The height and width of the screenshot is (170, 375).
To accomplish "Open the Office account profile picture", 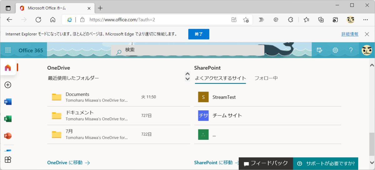I will point(367,50).
